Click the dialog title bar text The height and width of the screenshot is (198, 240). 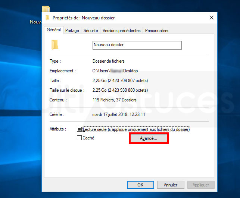84,18
